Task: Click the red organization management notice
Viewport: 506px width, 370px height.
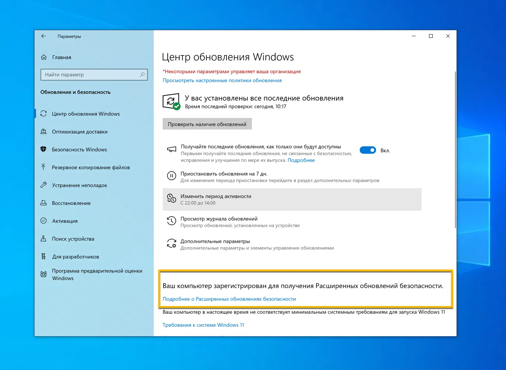Action: click(231, 71)
